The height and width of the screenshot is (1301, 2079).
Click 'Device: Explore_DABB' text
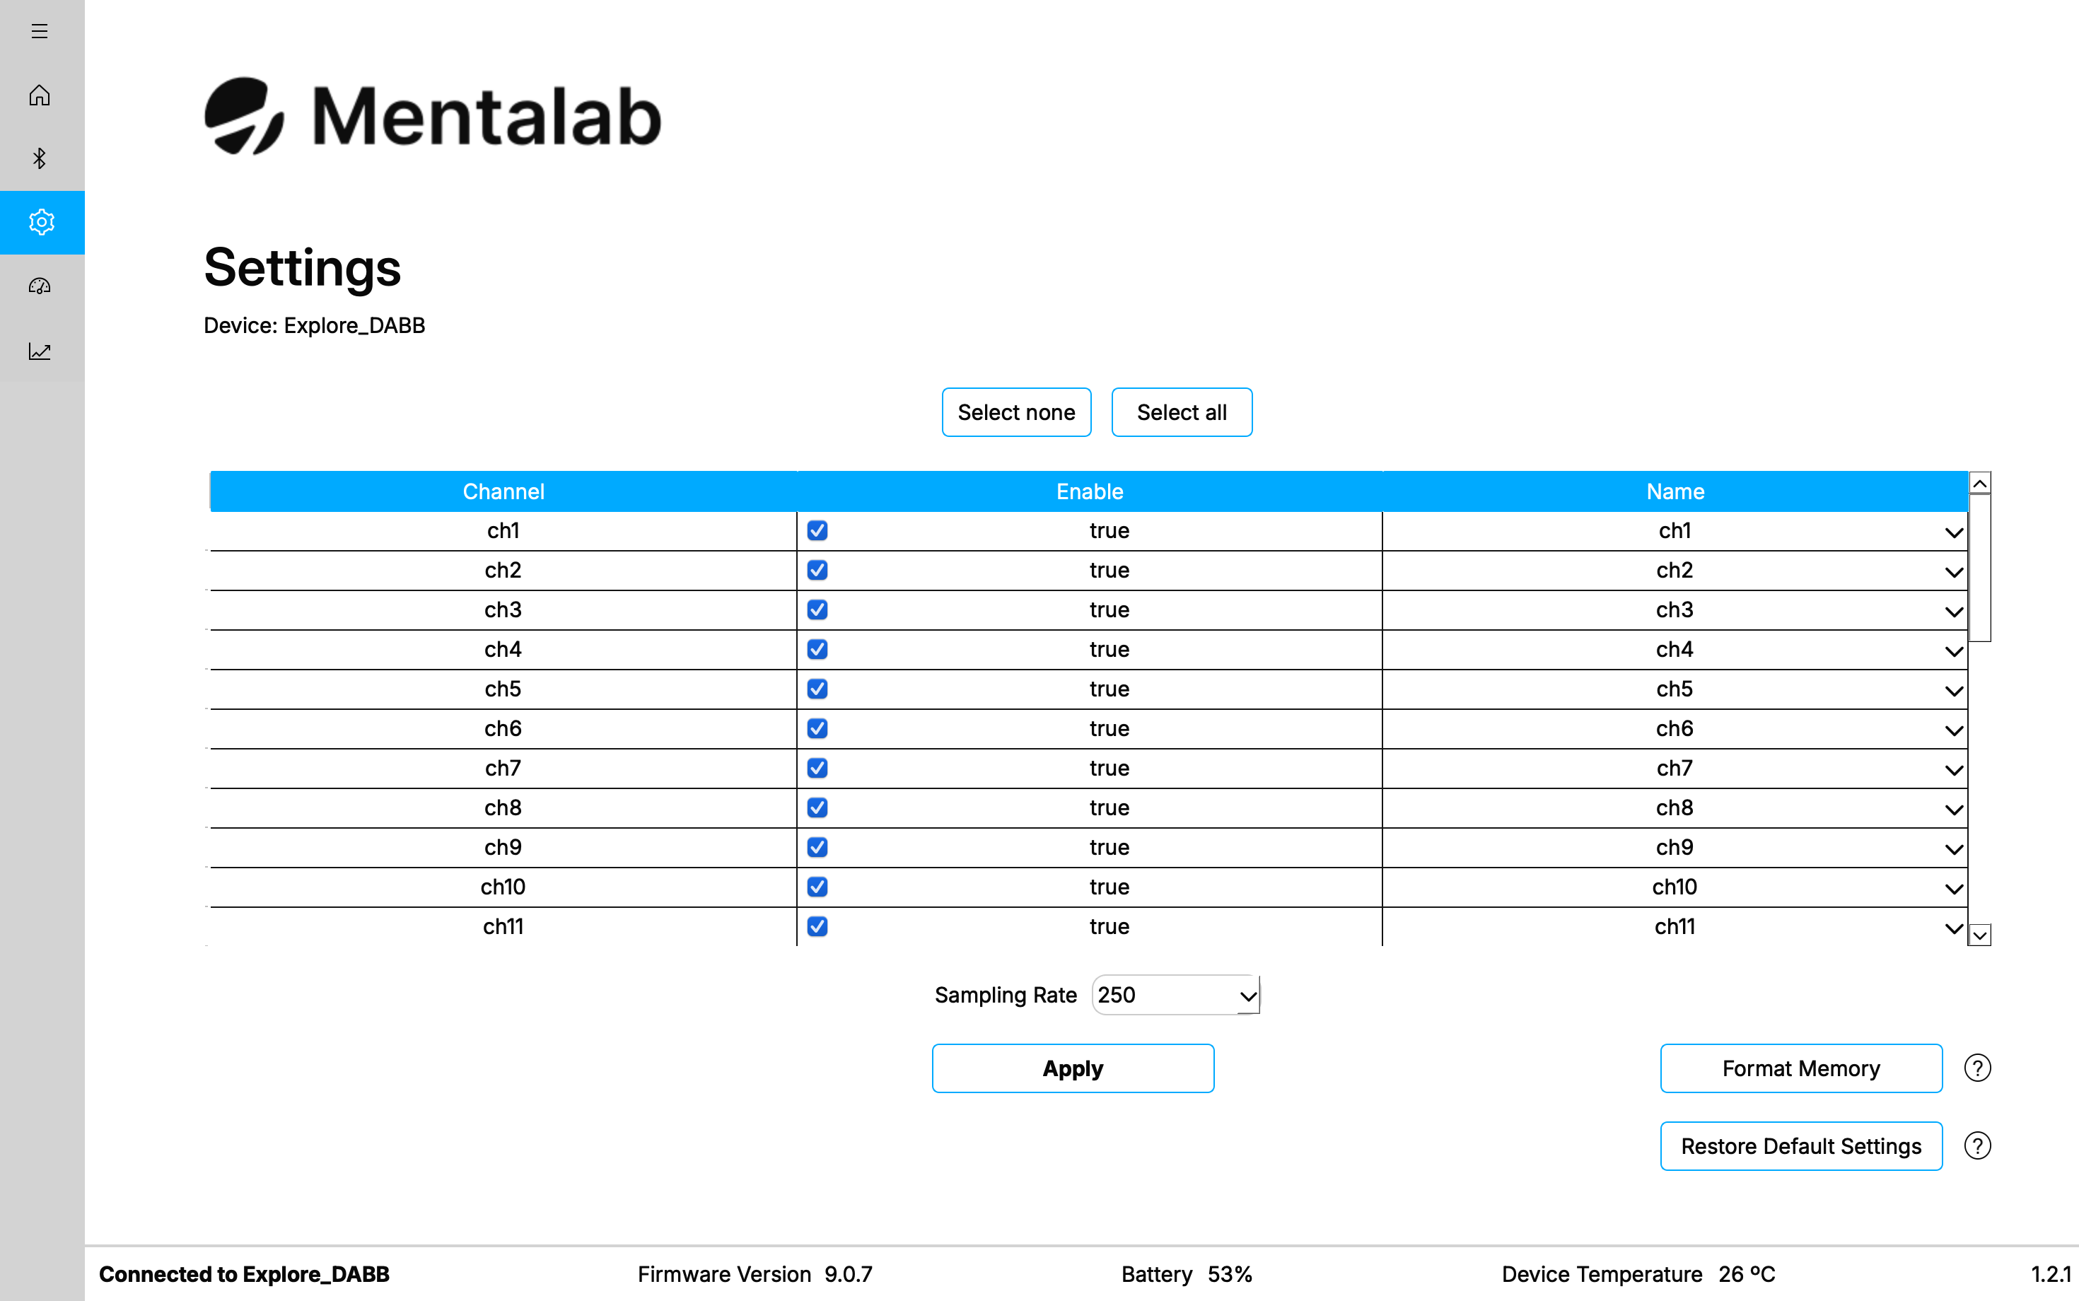(x=314, y=325)
